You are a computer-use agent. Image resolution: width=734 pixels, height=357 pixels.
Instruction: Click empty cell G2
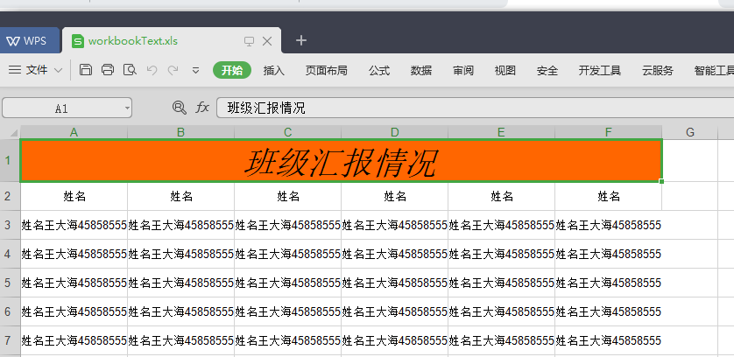point(690,197)
